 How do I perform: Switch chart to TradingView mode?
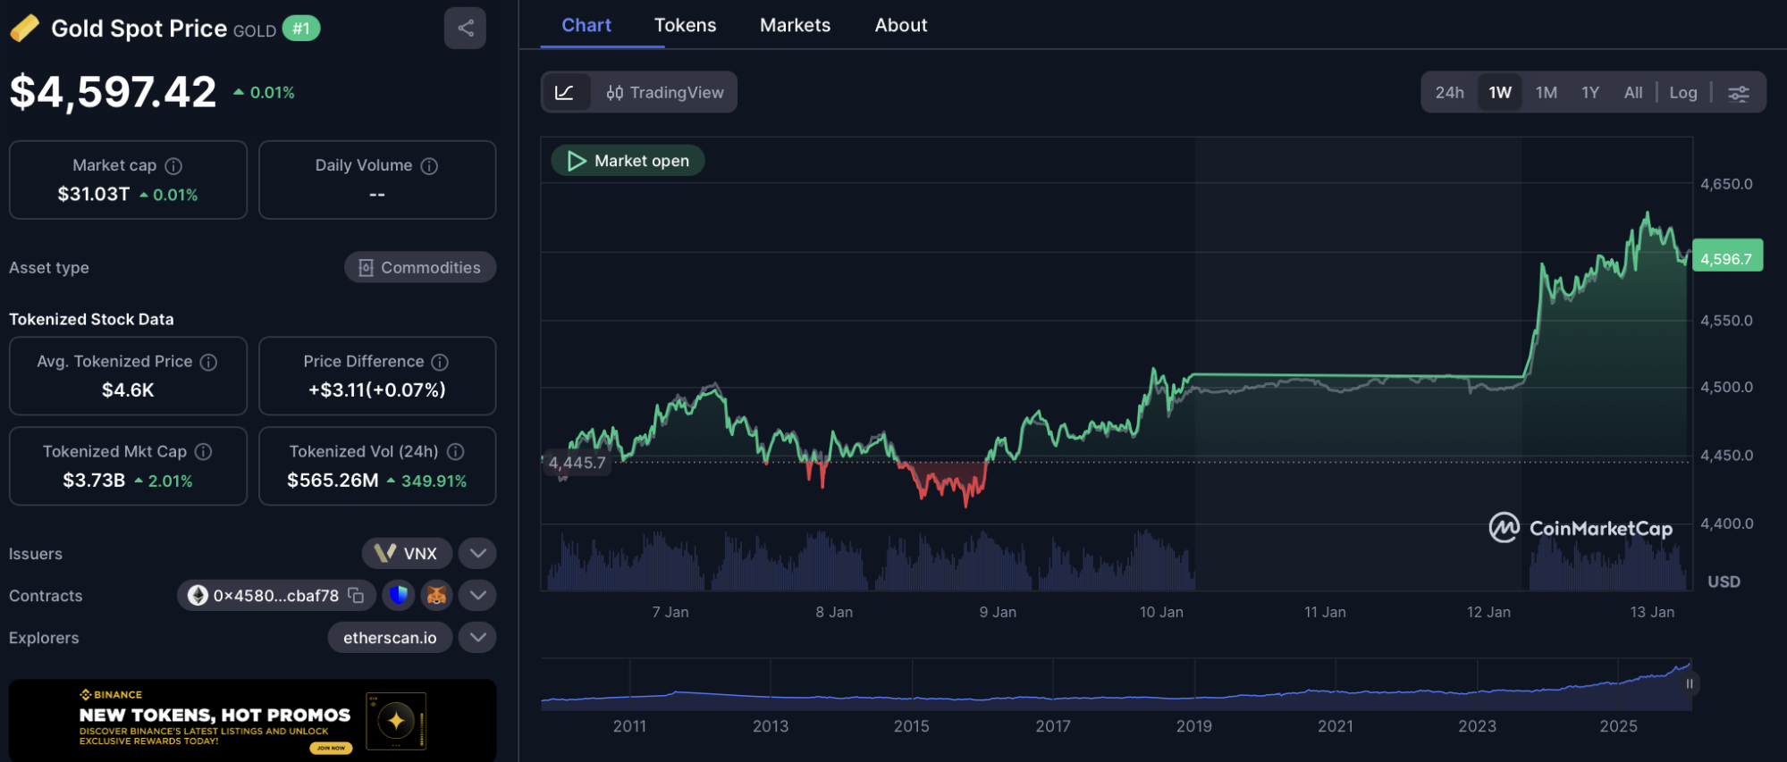pyautogui.click(x=665, y=93)
